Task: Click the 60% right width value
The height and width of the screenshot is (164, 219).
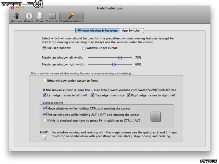Action: pos(138,65)
